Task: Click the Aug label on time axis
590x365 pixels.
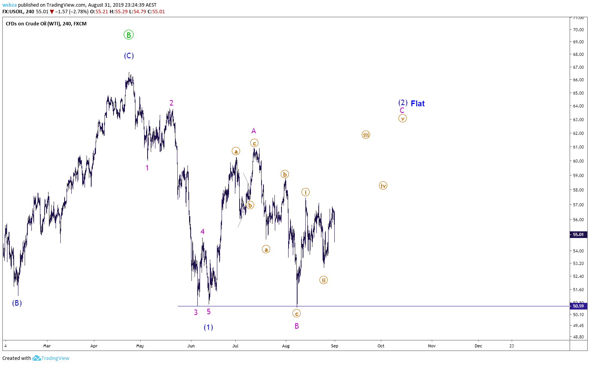Action: 286,346
